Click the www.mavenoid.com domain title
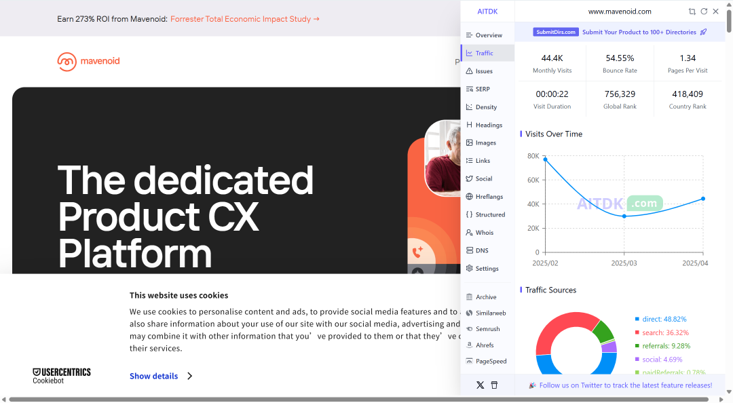Viewport: 733px width, 403px height. pyautogui.click(x=620, y=12)
